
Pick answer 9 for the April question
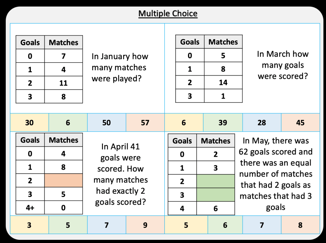(145, 225)
